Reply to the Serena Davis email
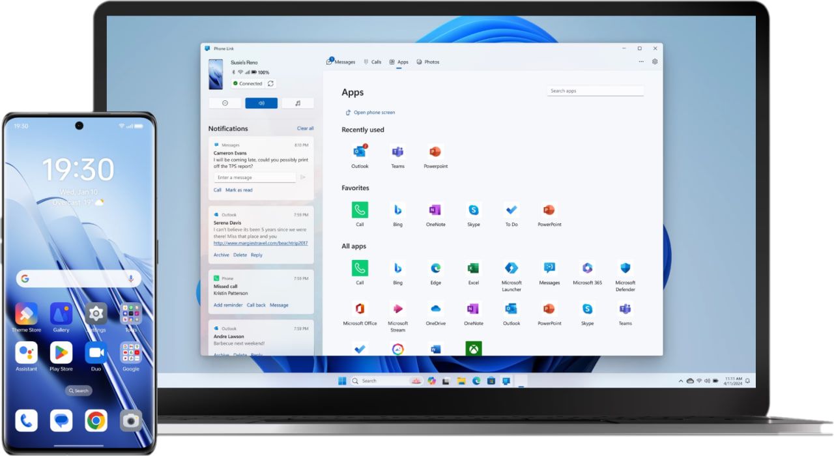The height and width of the screenshot is (456, 834). tap(257, 255)
